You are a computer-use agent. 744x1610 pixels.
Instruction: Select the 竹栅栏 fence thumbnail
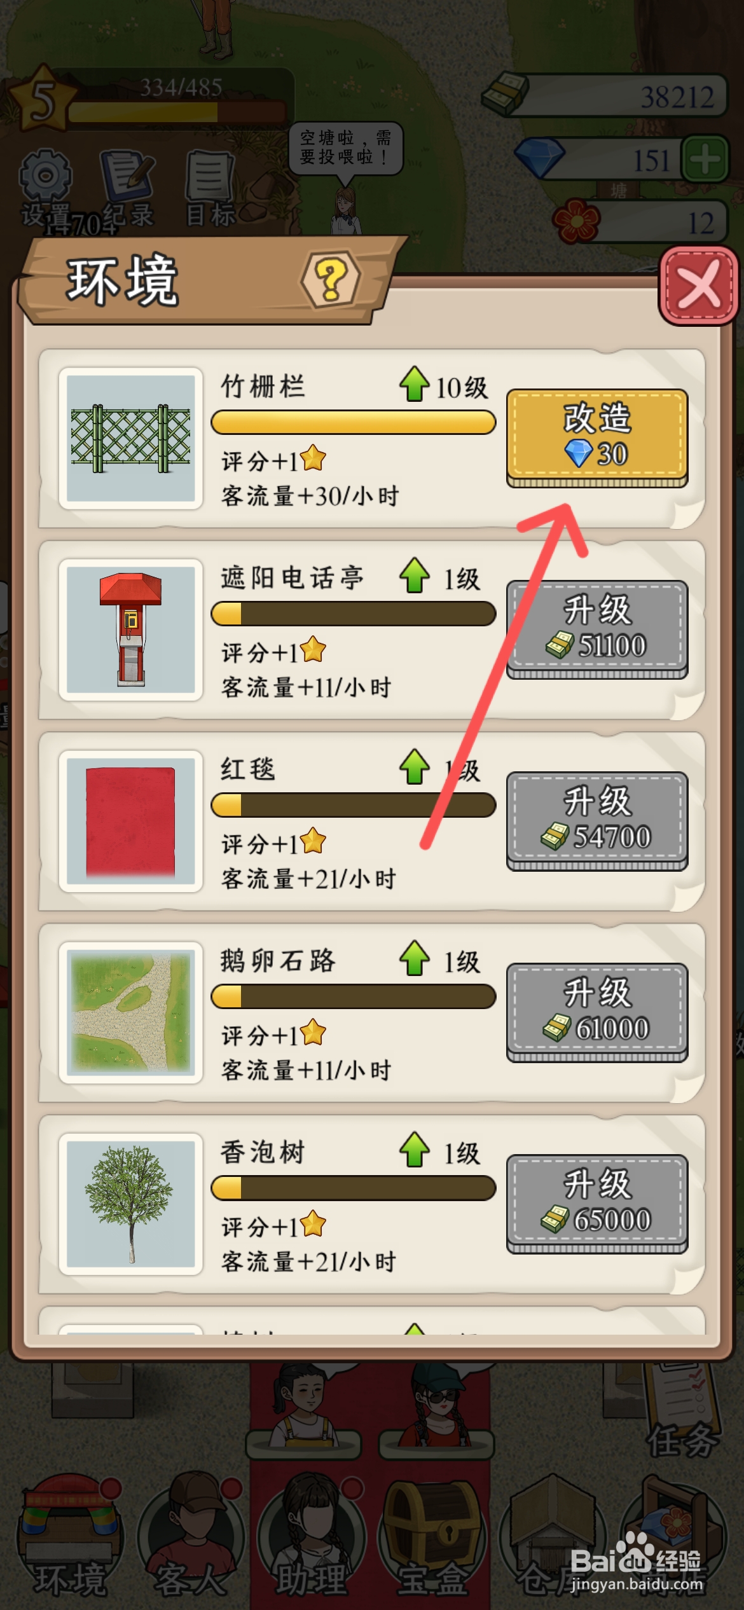tap(130, 438)
